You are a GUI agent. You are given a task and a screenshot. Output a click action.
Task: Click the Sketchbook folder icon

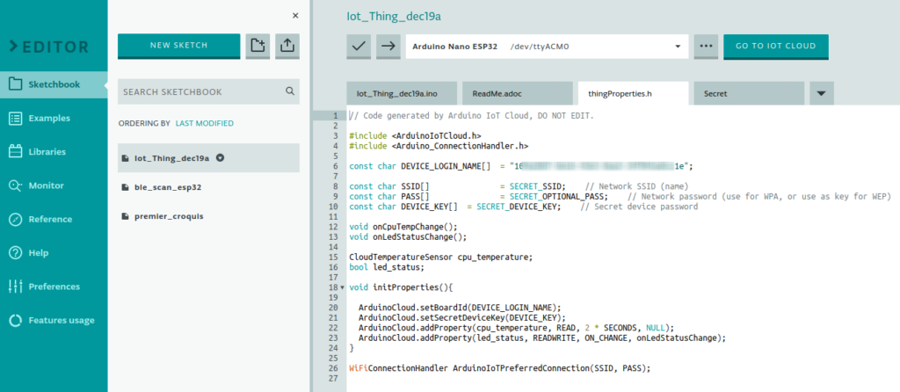click(x=16, y=84)
